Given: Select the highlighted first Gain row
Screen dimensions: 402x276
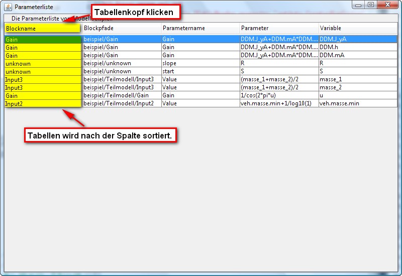Looking at the screenshot, I should point(42,39).
